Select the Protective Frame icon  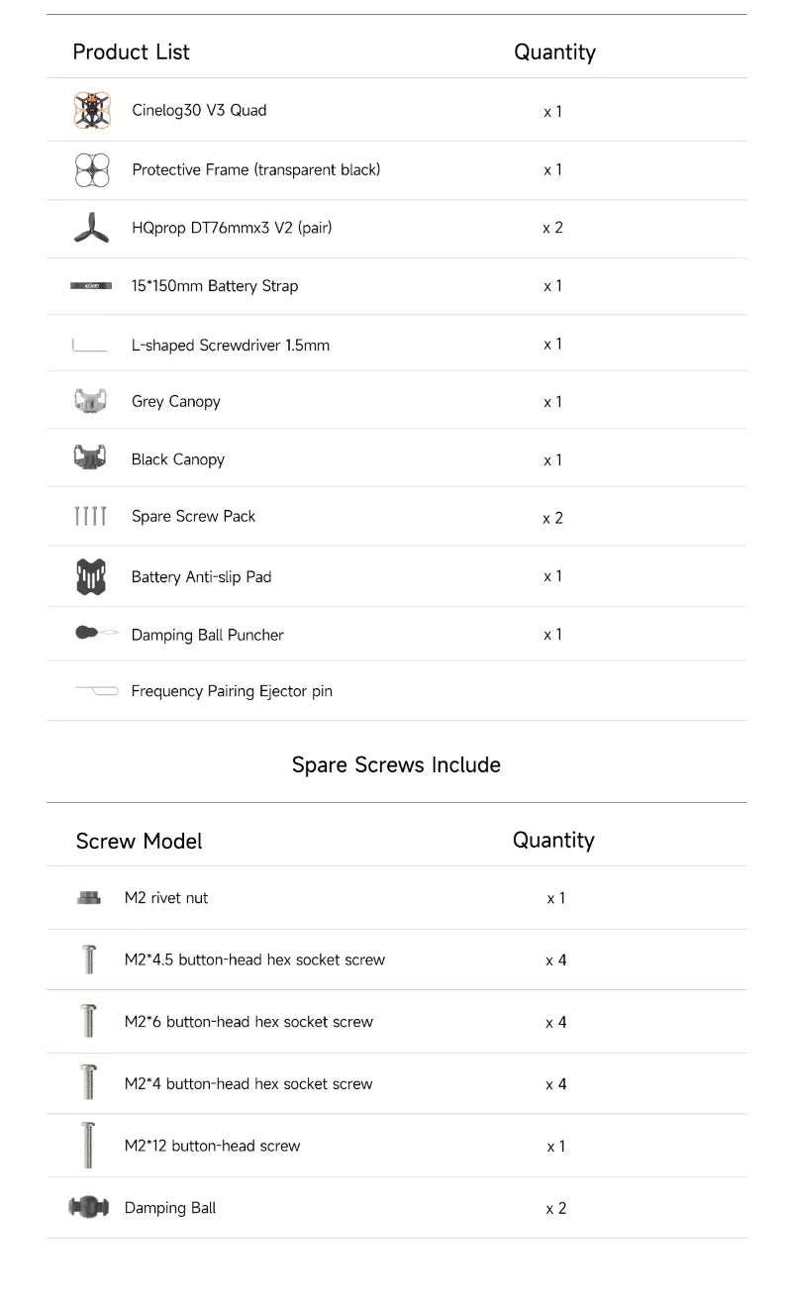[91, 170]
